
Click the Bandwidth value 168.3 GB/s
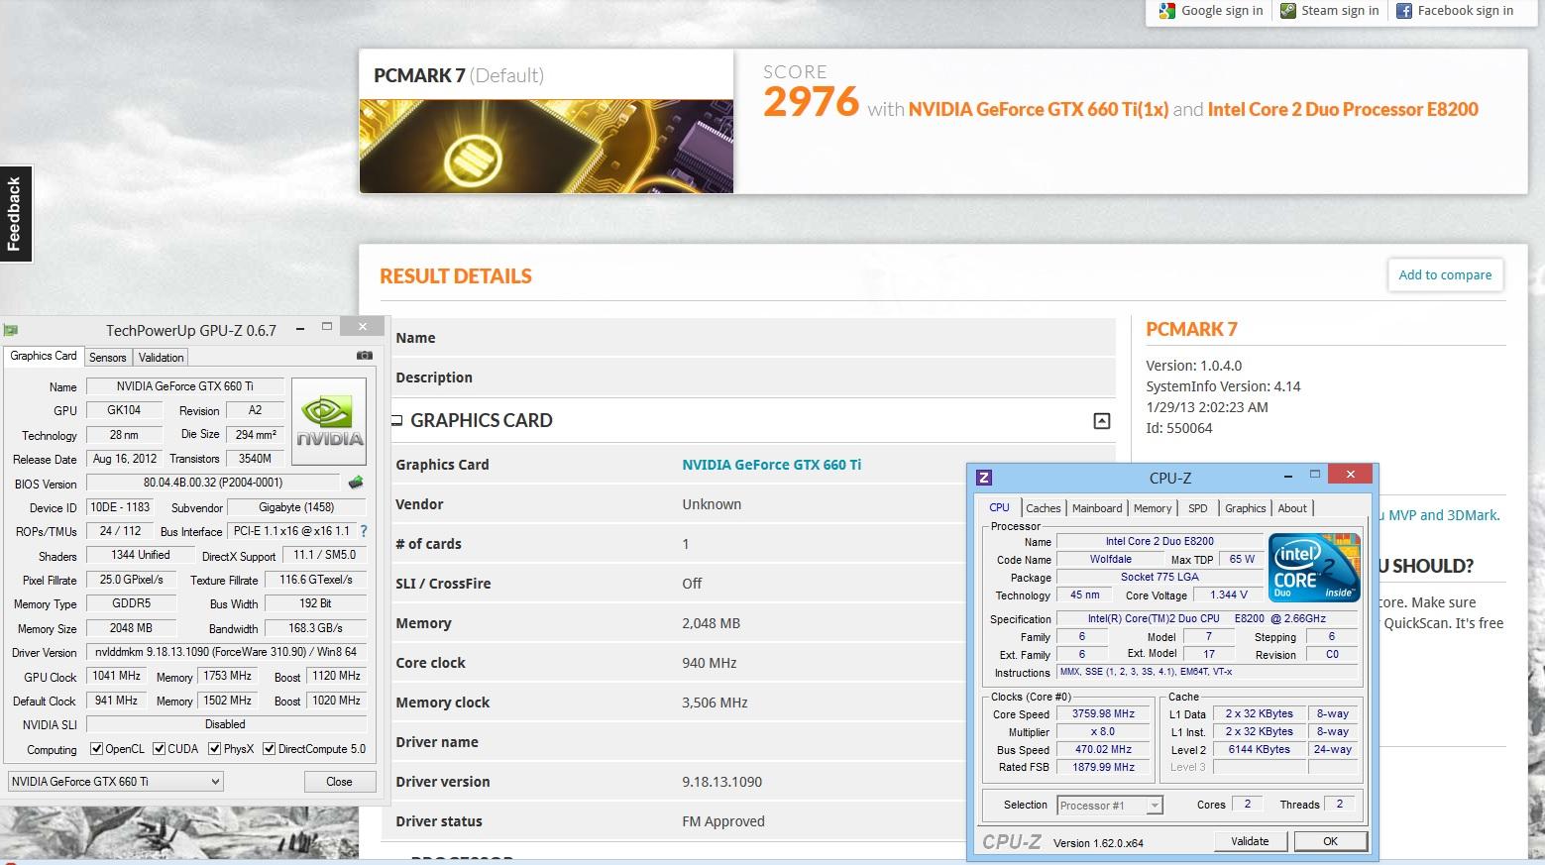click(315, 628)
